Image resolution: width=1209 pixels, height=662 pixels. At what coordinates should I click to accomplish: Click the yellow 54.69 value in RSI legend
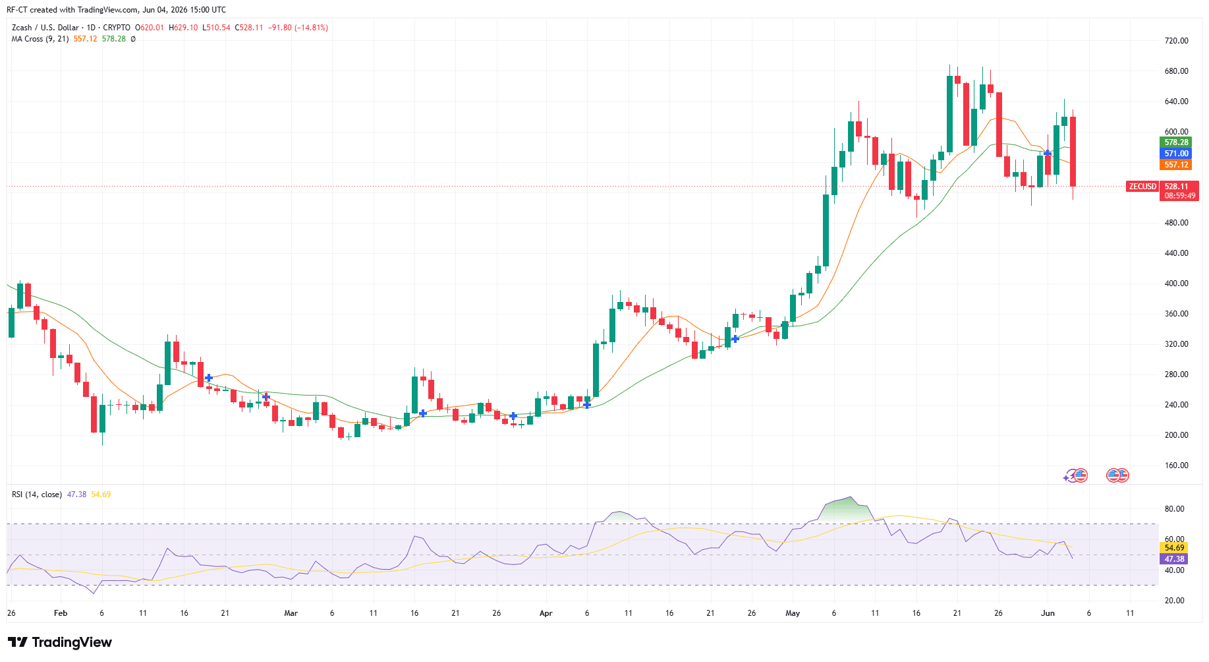(101, 495)
